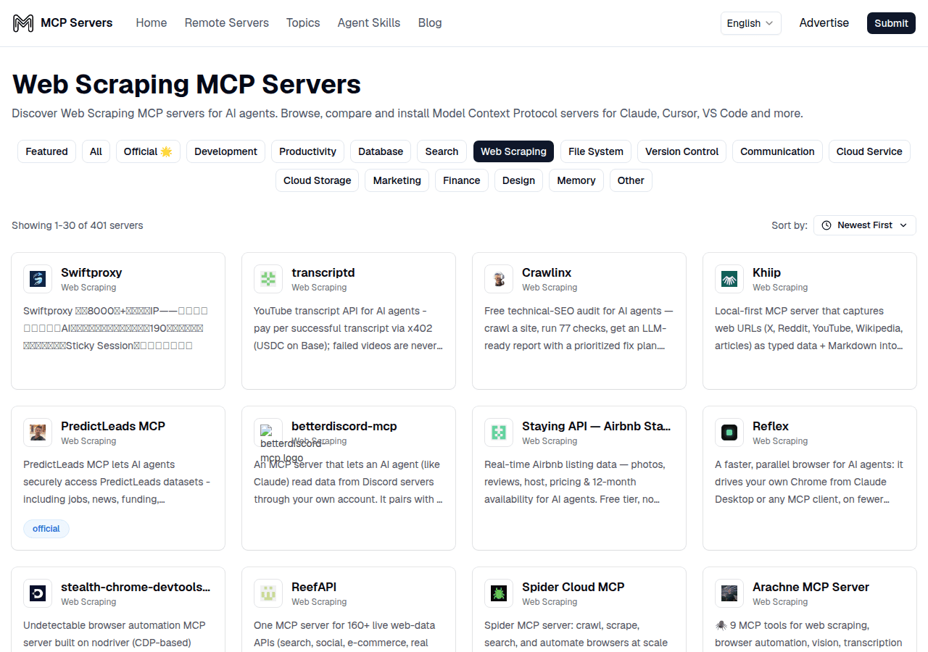The image size is (928, 652).
Task: Open the Blog nav link
Action: (430, 22)
